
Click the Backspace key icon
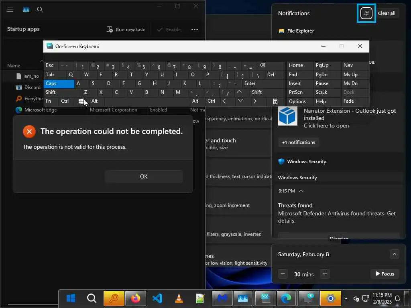pyautogui.click(x=271, y=65)
